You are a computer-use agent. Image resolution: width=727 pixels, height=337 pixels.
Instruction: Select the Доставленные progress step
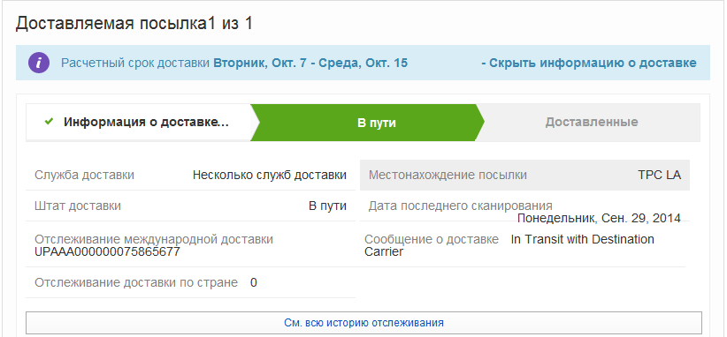pos(592,122)
